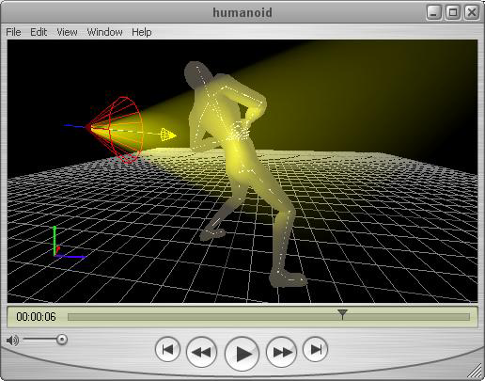Minimize the humanoid window
Viewport: 485px width, 381px height.
(x=434, y=12)
